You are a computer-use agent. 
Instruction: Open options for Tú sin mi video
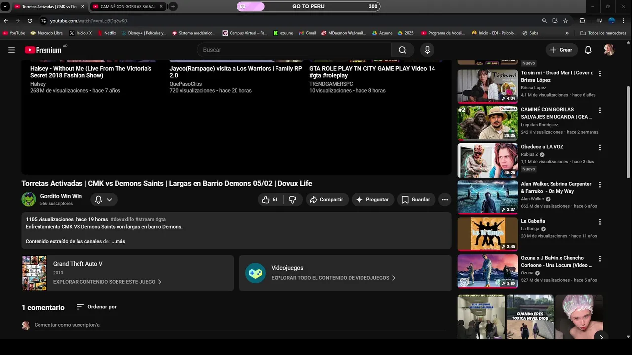[600, 73]
